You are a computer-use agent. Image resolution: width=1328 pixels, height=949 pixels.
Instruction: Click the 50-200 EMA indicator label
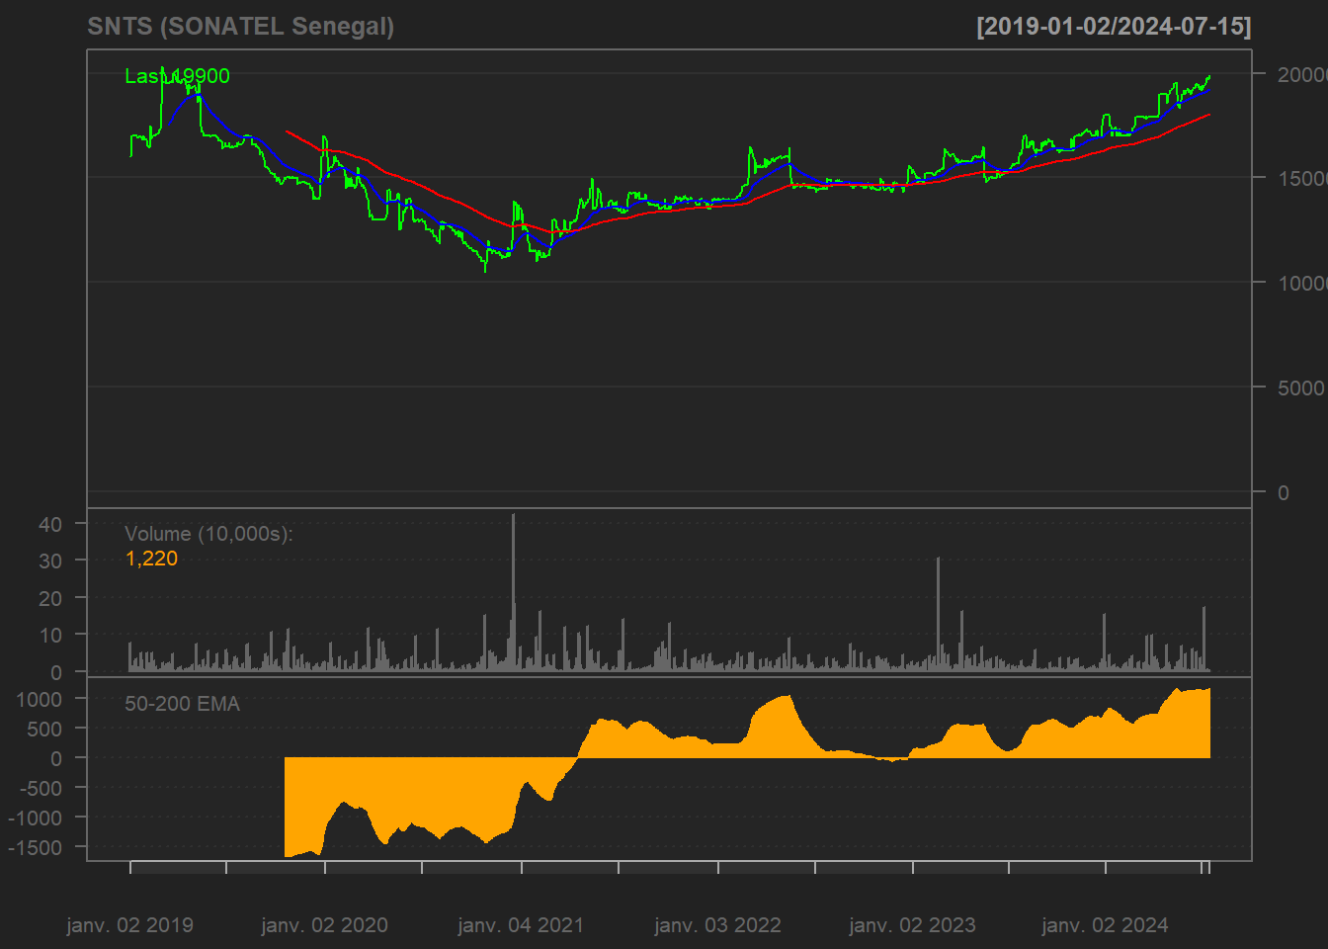182,704
